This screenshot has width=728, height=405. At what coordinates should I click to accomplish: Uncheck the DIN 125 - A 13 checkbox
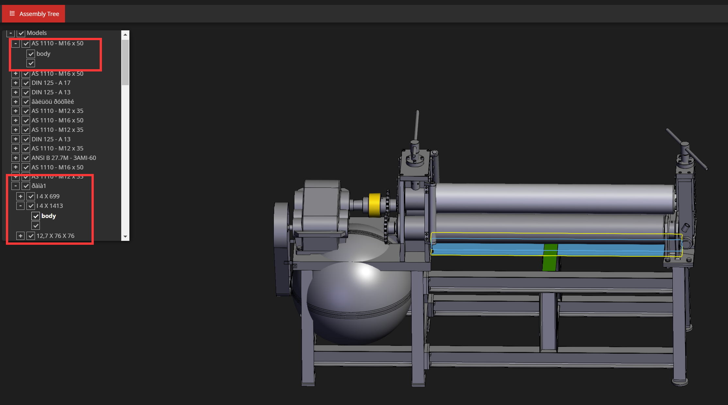point(26,92)
